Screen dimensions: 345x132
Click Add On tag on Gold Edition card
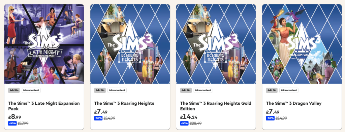186,90
